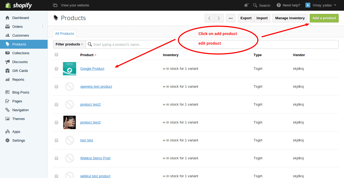
Task: Go to previous page arrow button
Action: [209, 18]
